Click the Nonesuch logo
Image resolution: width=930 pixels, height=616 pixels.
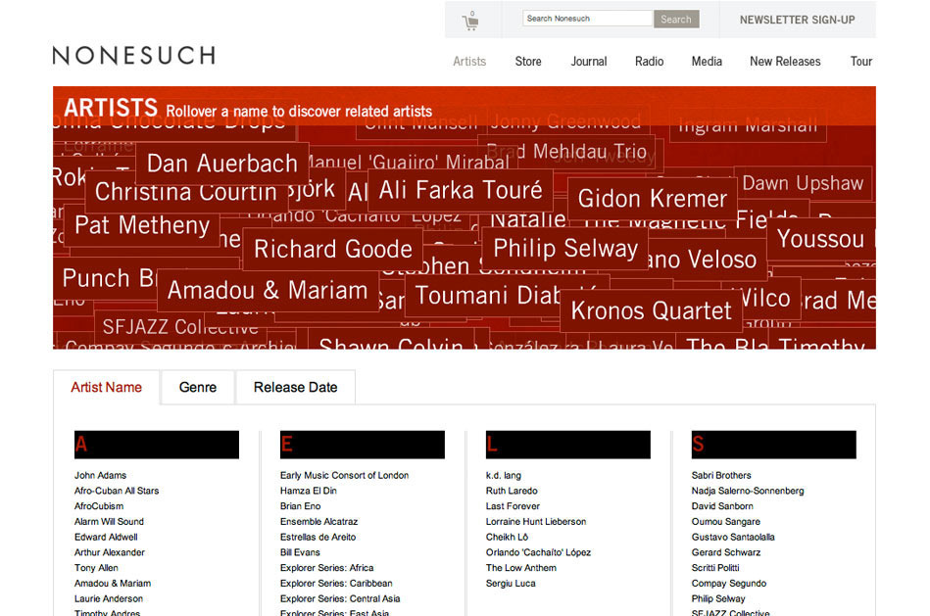point(134,56)
